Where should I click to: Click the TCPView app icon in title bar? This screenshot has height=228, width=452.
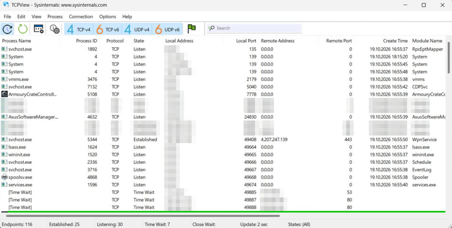pos(6,5)
